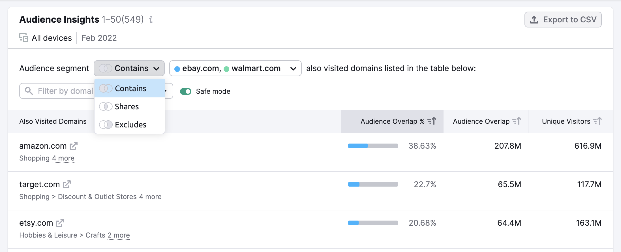Screen dimensions: 621x252
Task: Toggle Safe mode switch off
Action: click(x=186, y=91)
